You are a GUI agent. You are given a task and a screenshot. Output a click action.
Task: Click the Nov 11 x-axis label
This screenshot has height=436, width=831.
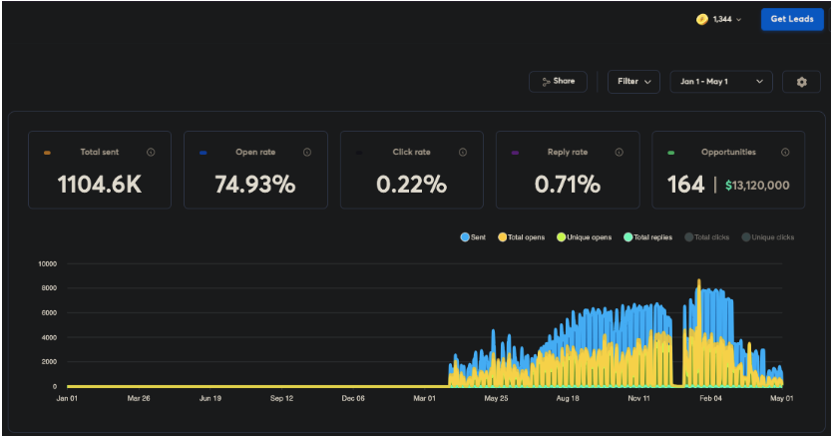click(638, 398)
